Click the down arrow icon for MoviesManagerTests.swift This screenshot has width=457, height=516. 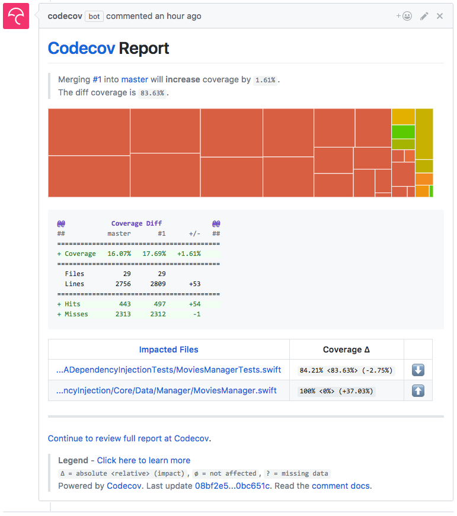[418, 370]
